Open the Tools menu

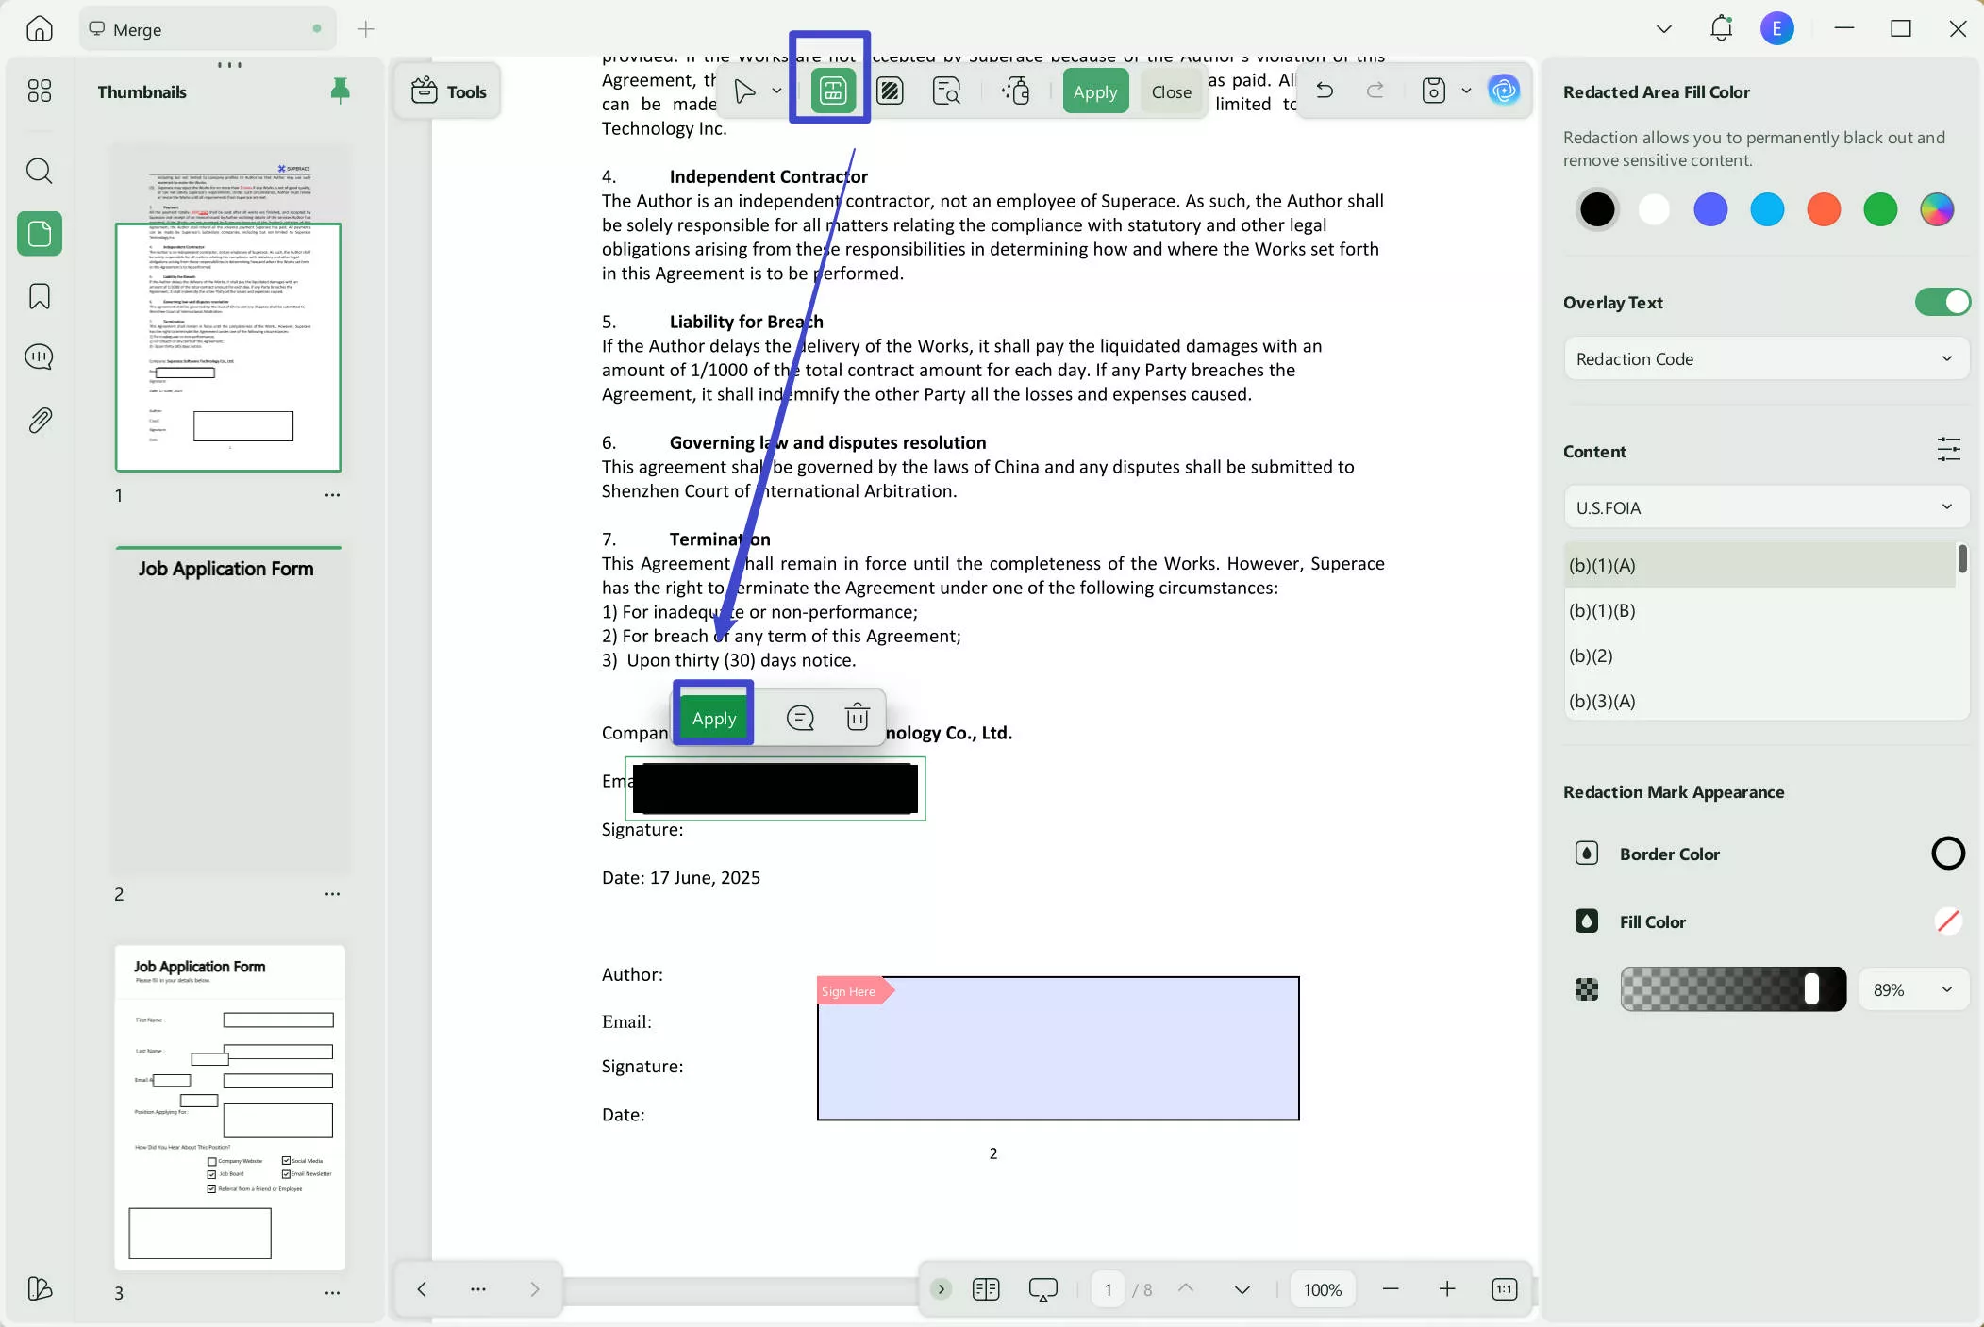(448, 91)
